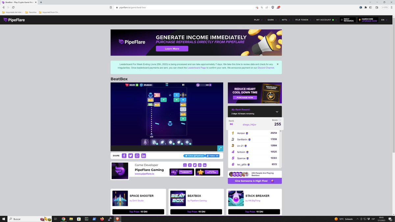395x222 pixels.
Task: Go back to previous page
Action: [3, 7]
